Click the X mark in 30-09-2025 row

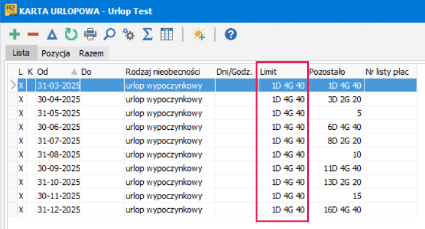21,168
